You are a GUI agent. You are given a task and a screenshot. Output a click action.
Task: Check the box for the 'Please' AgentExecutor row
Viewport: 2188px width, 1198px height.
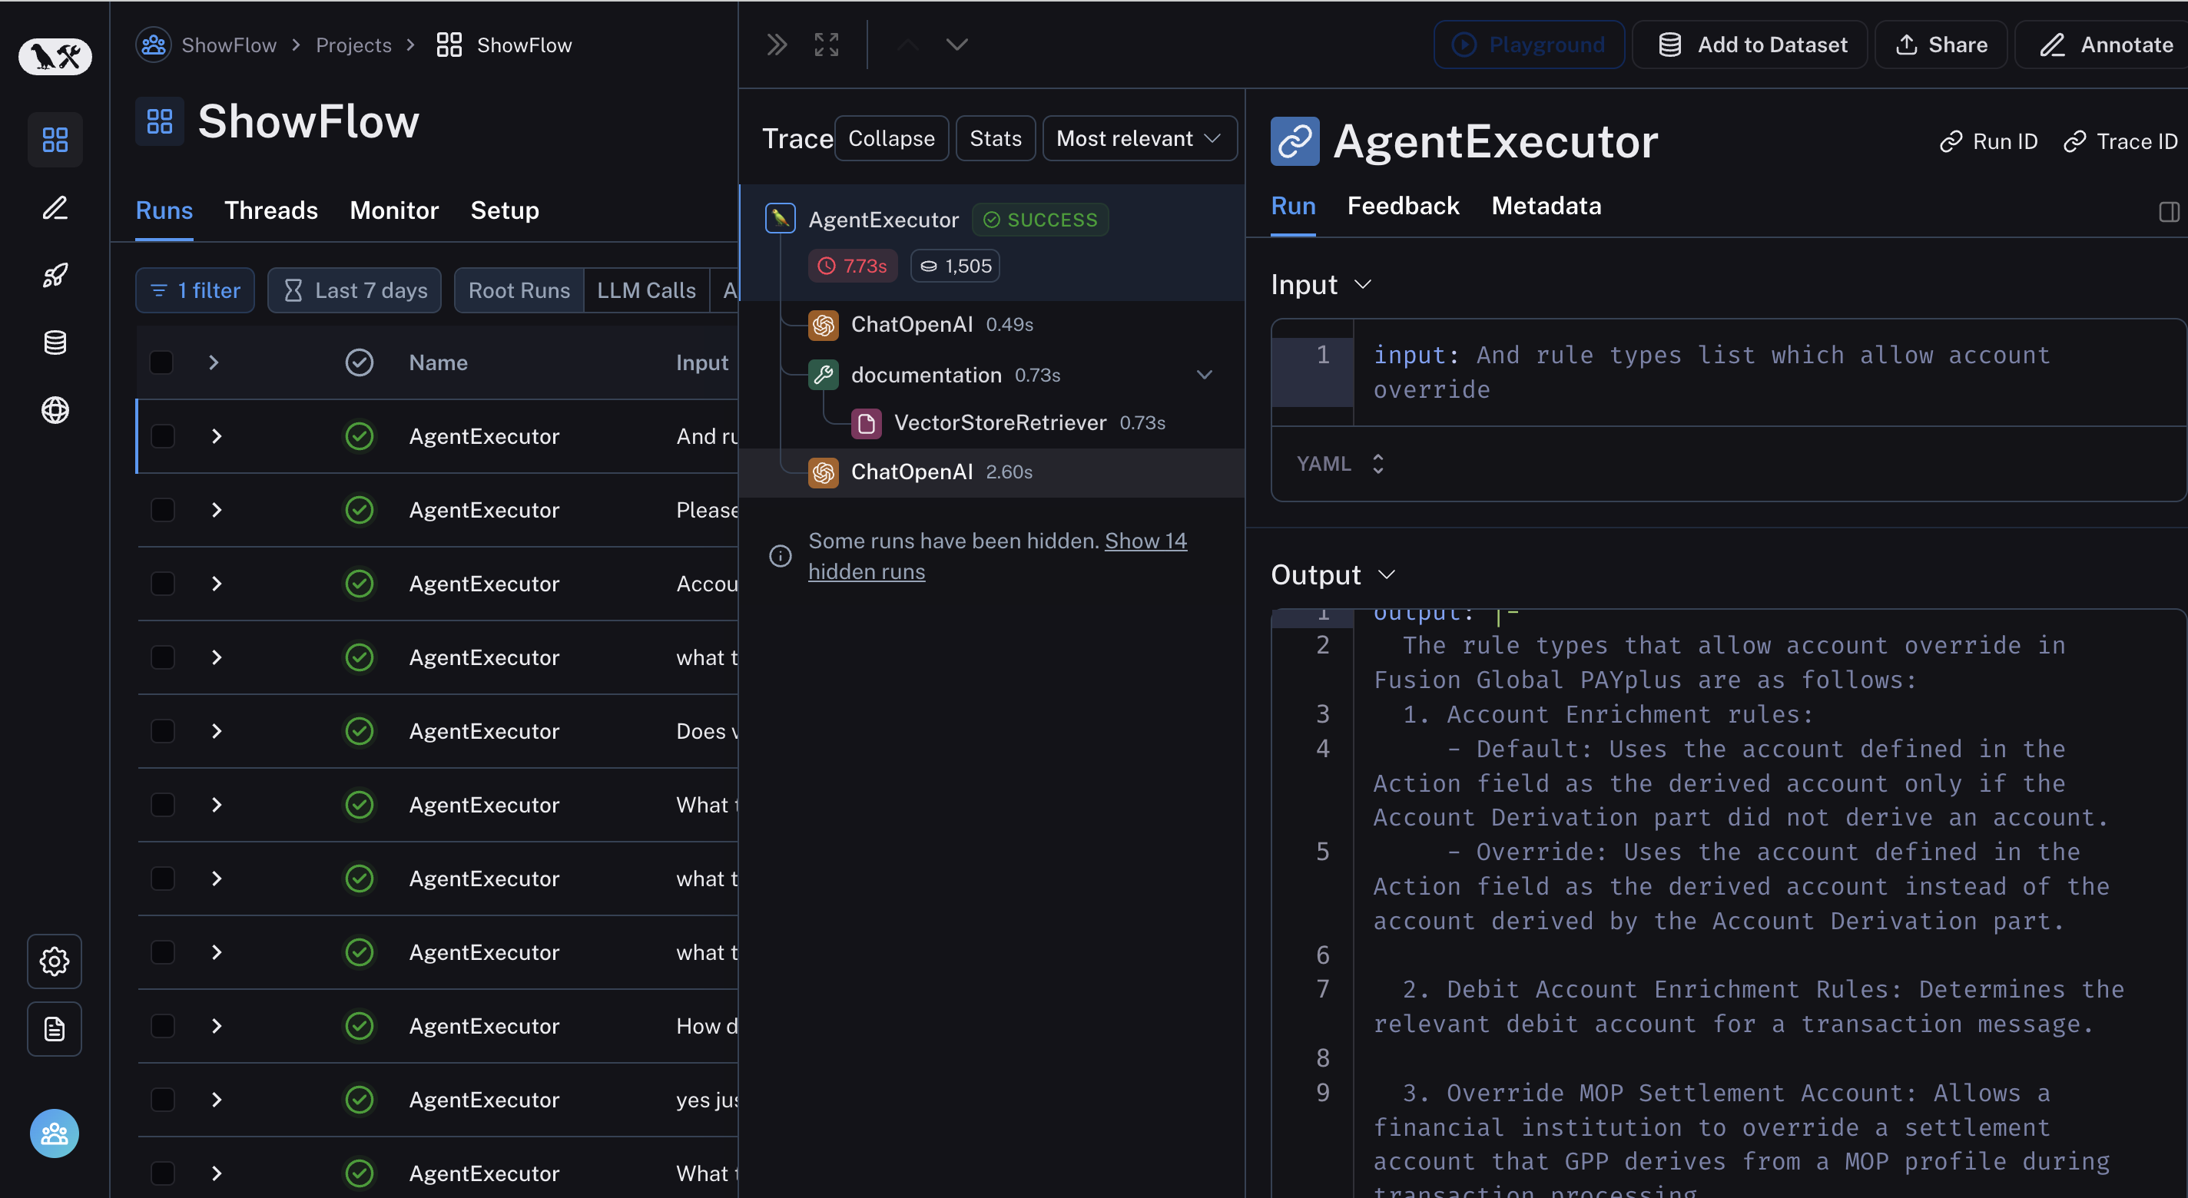(161, 510)
